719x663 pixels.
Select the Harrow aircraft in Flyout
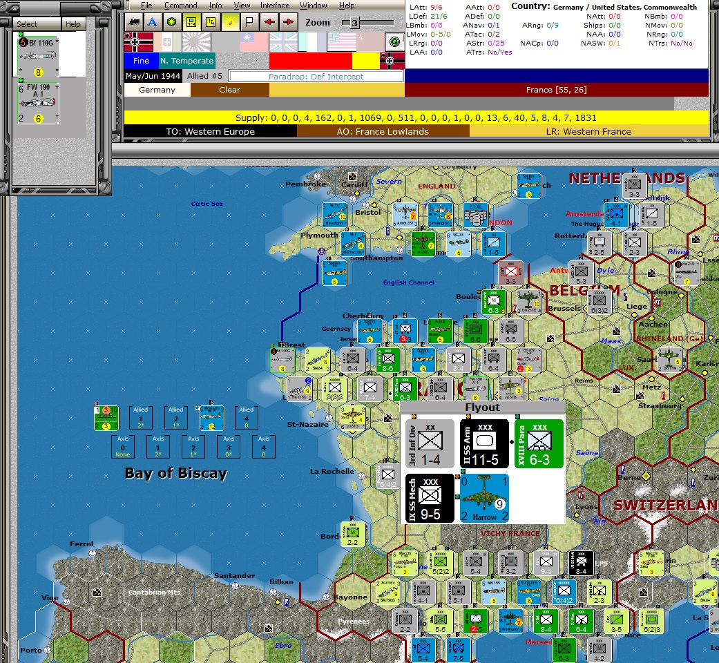pos(484,498)
